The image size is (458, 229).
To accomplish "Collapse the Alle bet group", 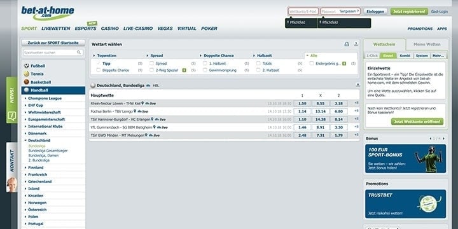I will [311, 55].
